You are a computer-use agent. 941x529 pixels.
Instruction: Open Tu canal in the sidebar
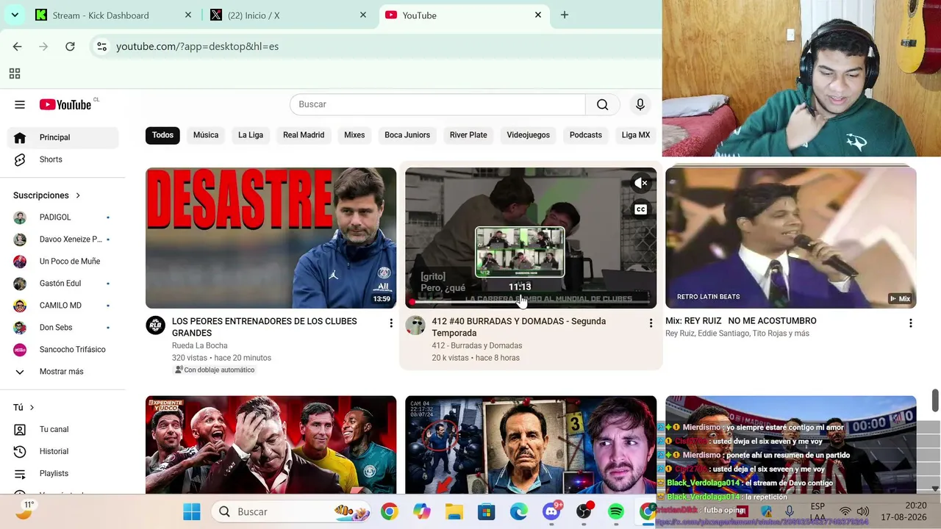pos(63,429)
